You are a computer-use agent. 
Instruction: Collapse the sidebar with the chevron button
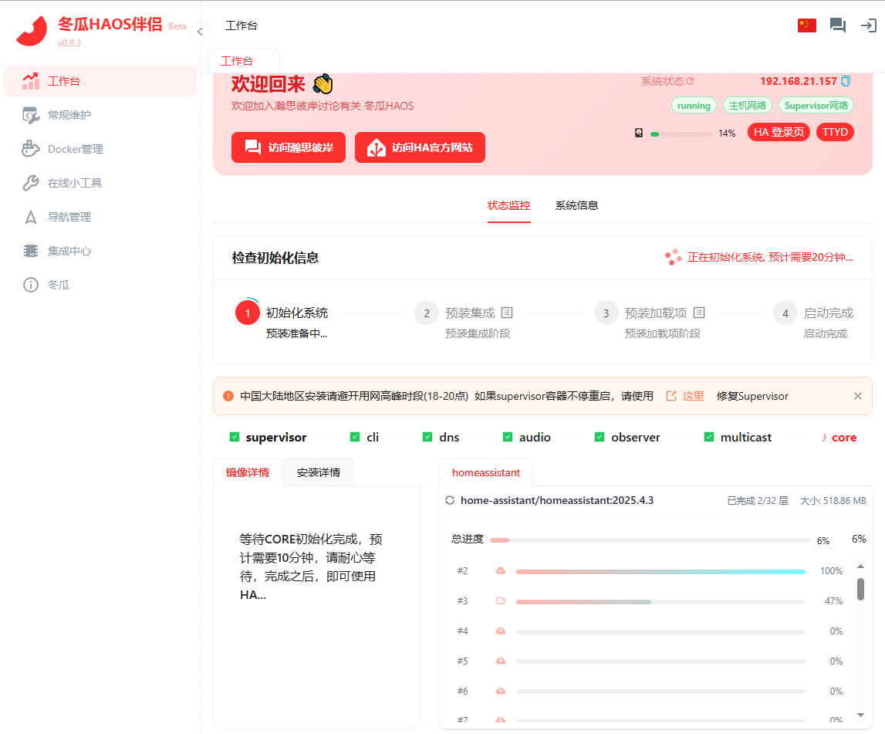(x=200, y=32)
